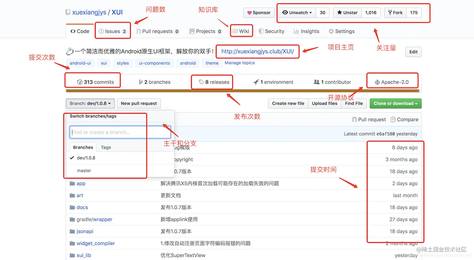This screenshot has height=260, width=474.
Task: Click the Projects board icon
Action: coord(192,31)
